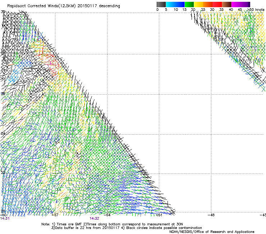Click the '30' latitude label at top left
Image resolution: width=266 pixels, height=234 pixels.
3,12
